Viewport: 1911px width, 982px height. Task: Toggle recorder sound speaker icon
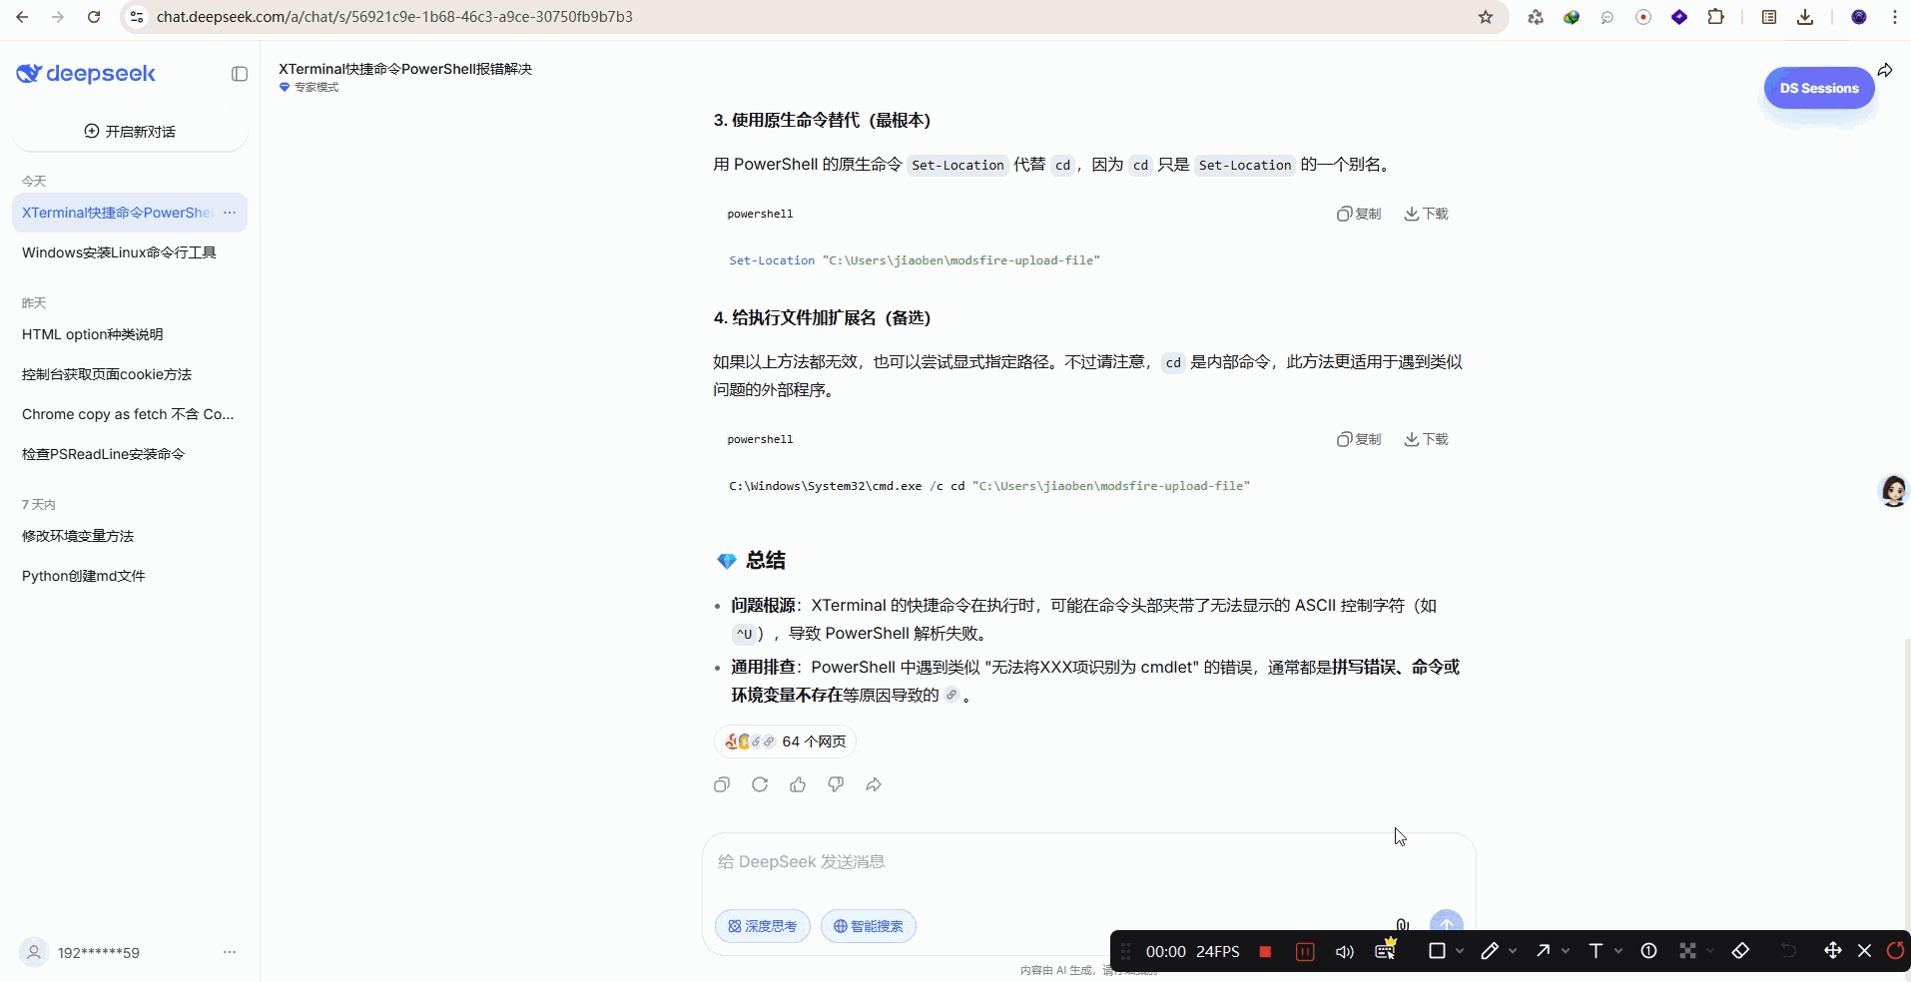(x=1345, y=951)
